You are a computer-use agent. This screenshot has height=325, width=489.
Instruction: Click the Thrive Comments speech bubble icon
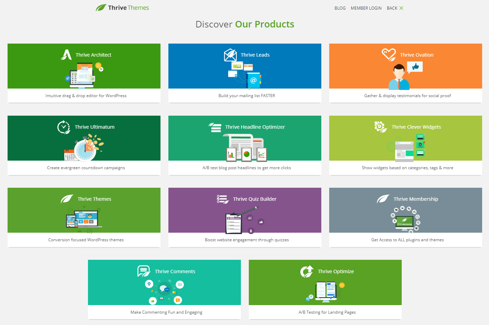point(144,271)
